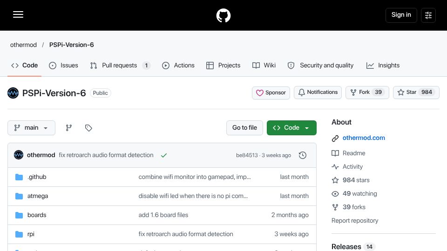Click the green commit status checkmark
Screen dimensions: 447x251
[163, 155]
